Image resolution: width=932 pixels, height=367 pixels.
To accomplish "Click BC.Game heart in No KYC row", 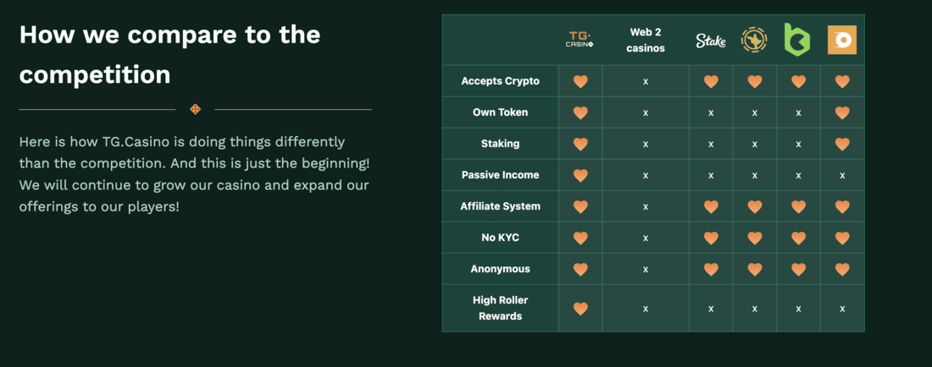I will coord(798,238).
